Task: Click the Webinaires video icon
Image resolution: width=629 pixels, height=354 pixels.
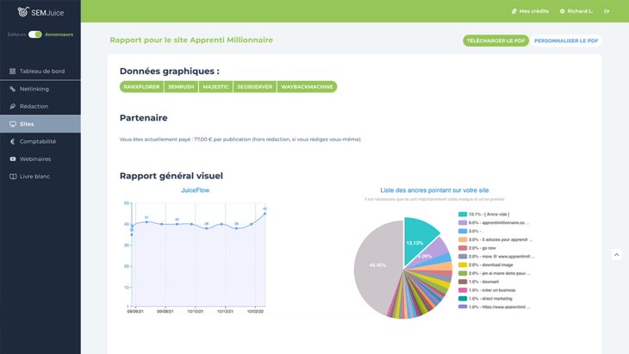Action: [13, 159]
